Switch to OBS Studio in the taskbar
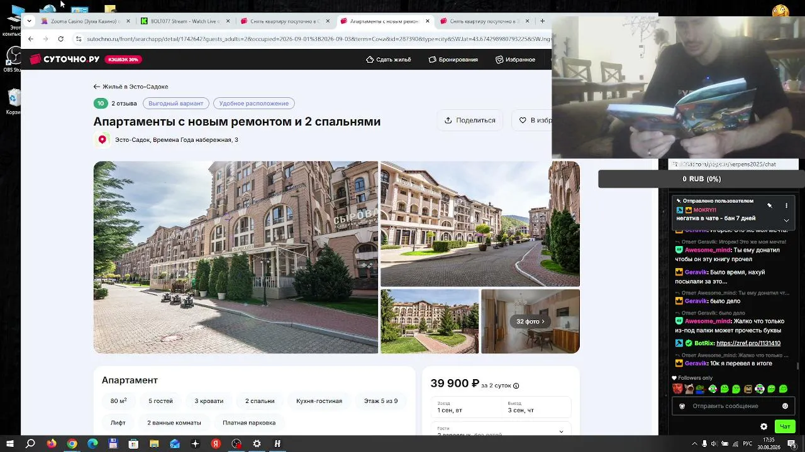 (236, 444)
